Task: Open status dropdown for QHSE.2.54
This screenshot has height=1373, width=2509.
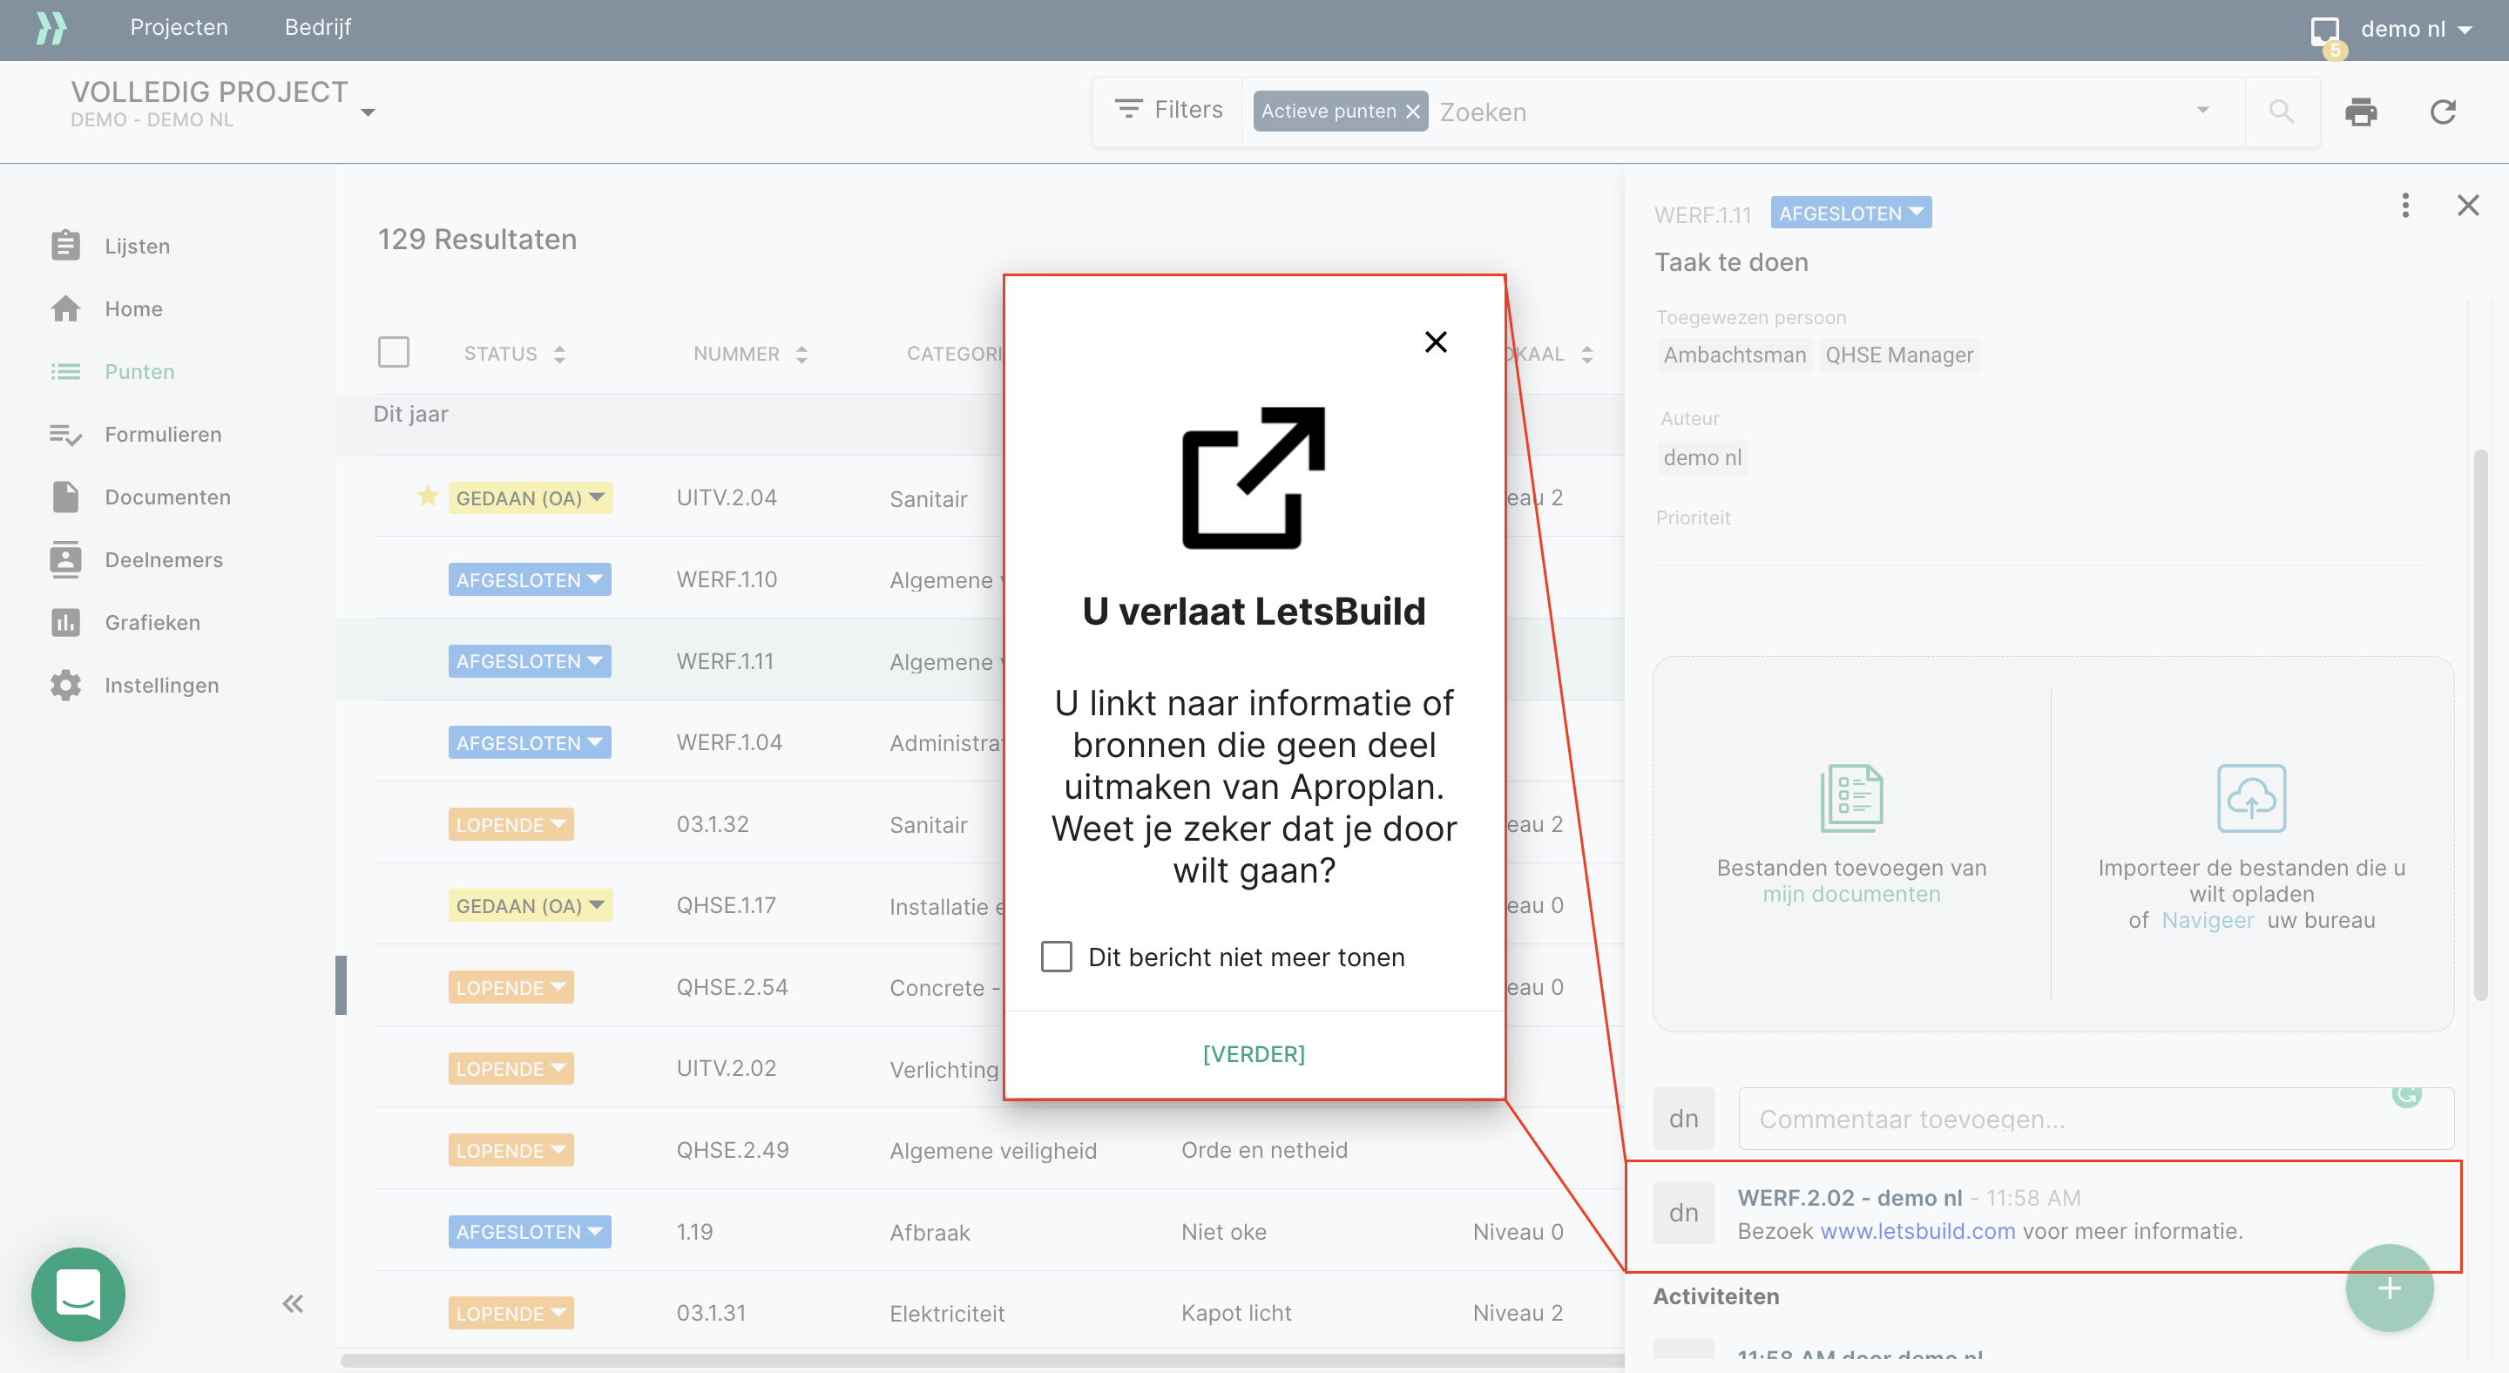Action: coord(511,987)
